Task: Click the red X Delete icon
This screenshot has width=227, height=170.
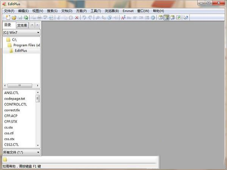Action: click(x=77, y=17)
